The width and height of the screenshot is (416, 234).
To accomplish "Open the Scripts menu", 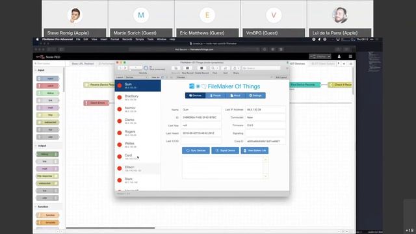I will (x=140, y=39).
